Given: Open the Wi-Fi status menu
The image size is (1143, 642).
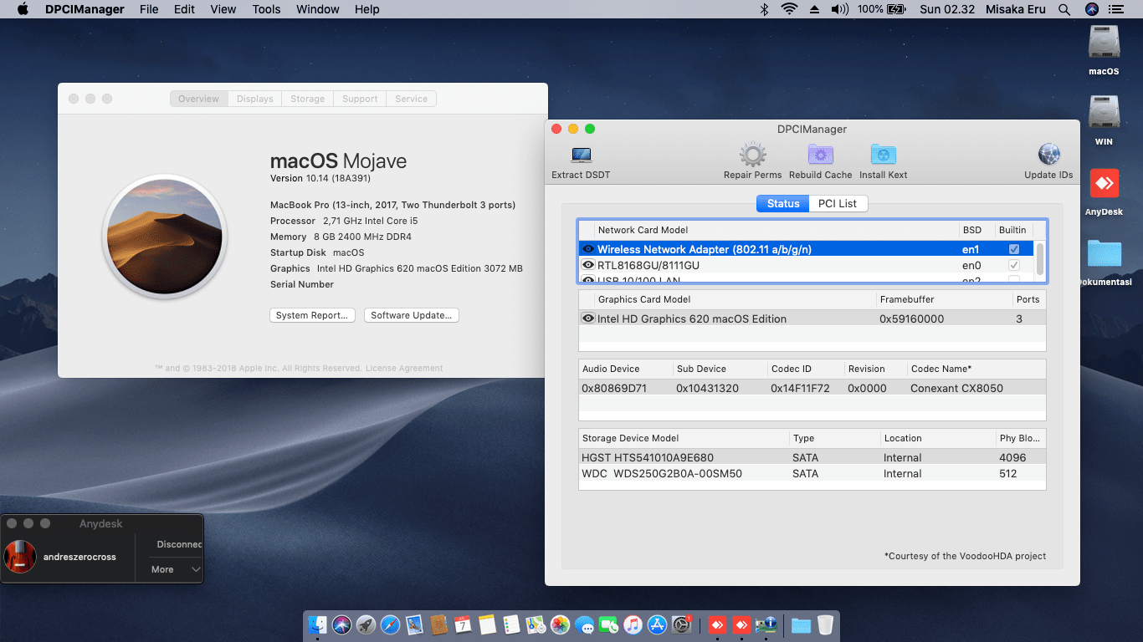Looking at the screenshot, I should [x=789, y=9].
